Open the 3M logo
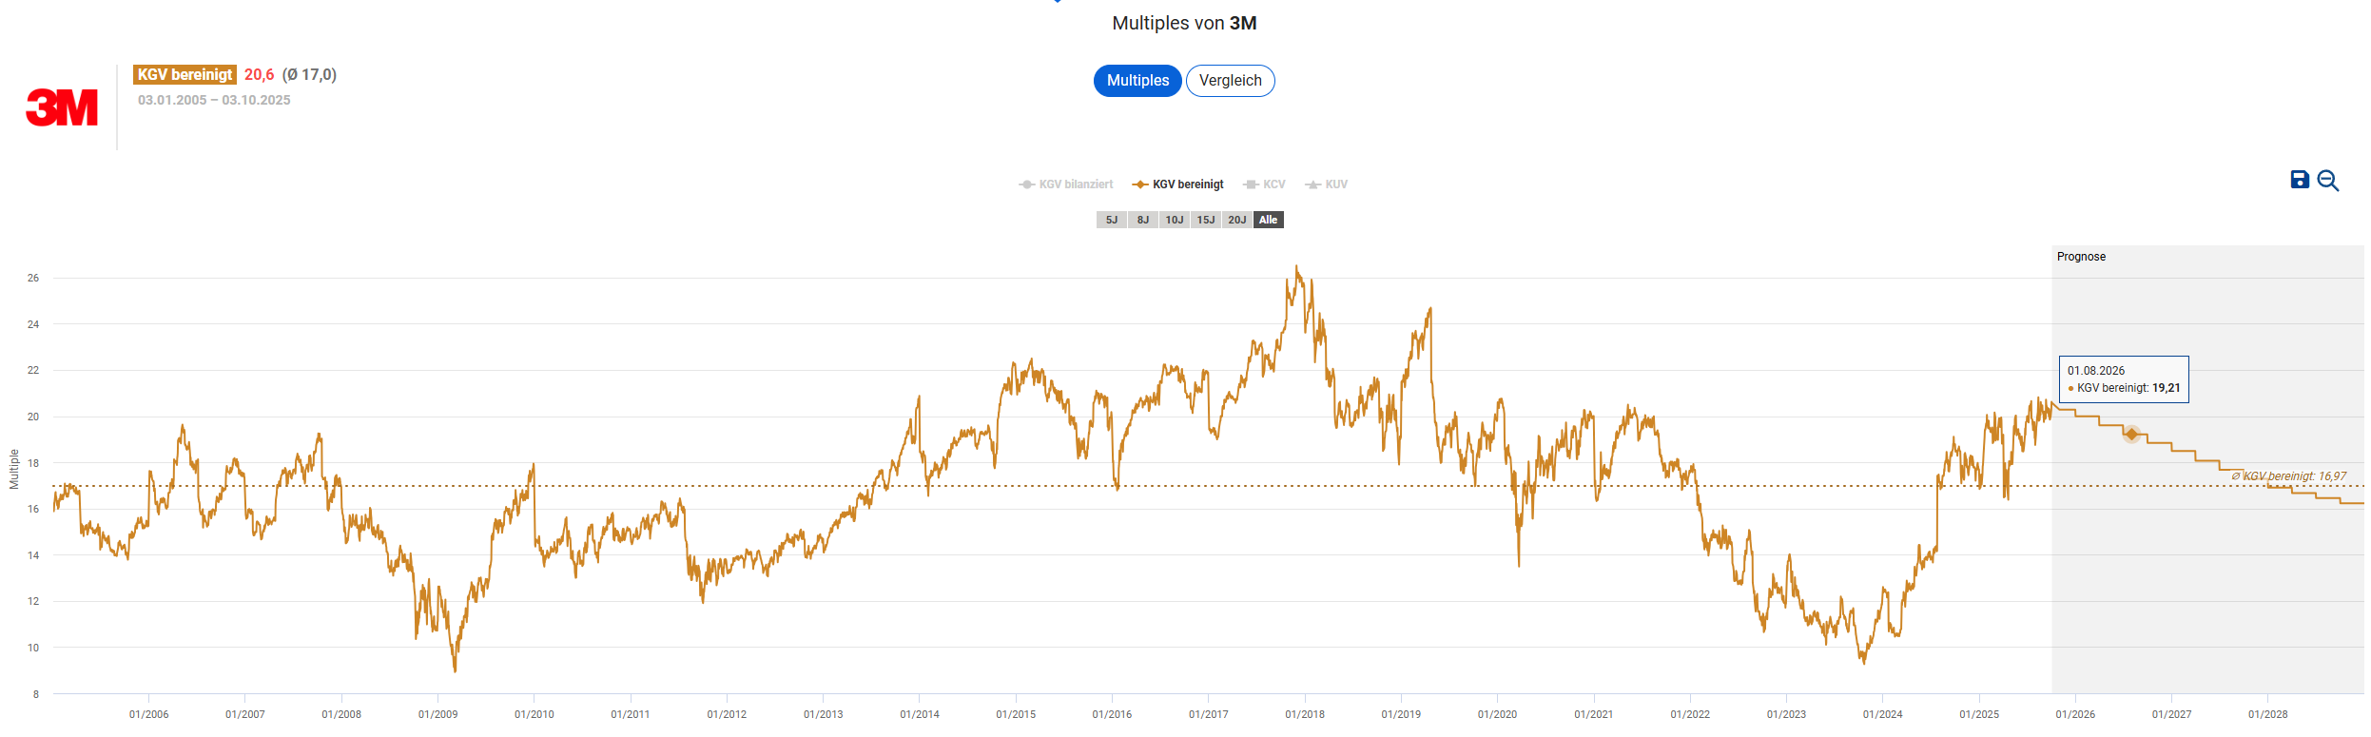Viewport: 2371px width, 737px height. pyautogui.click(x=62, y=107)
